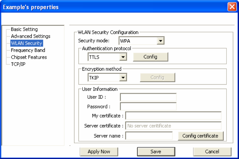
Task: Focus the User ID input field
Action: pyautogui.click(x=148, y=97)
